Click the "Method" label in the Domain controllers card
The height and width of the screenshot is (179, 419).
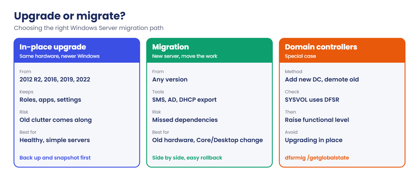294,72
